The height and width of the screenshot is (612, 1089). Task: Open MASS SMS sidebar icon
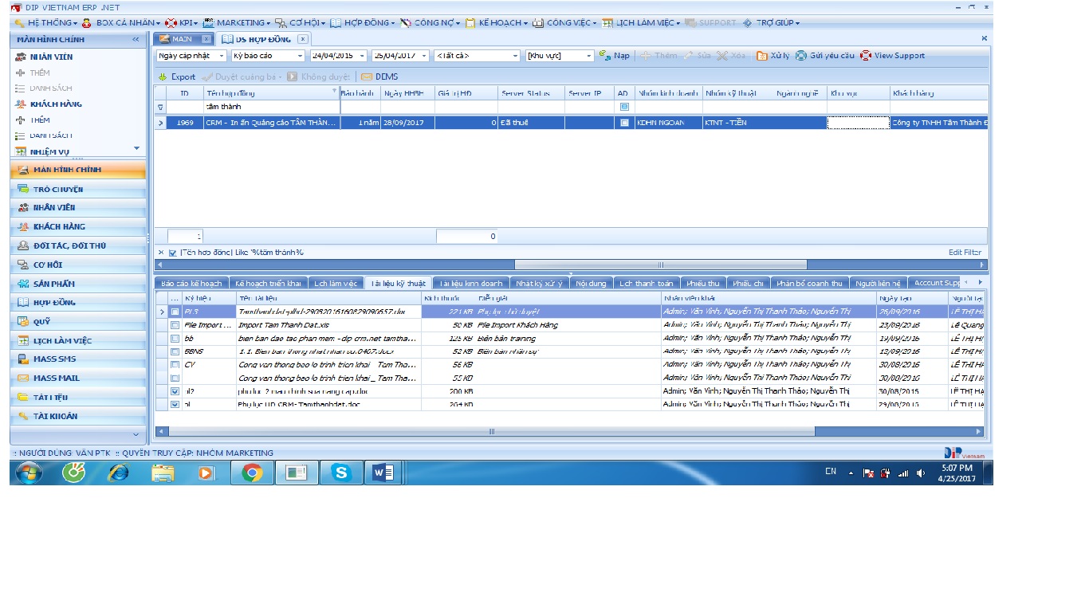[22, 359]
